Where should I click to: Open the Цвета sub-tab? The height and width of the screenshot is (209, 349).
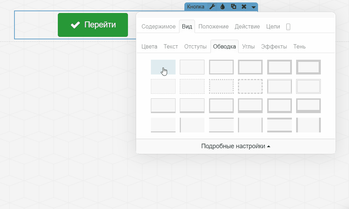point(149,46)
